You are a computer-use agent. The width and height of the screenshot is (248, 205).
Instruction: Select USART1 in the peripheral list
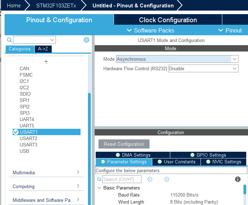pos(46,132)
